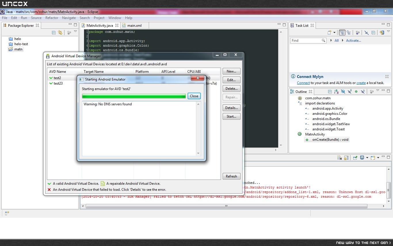Click status bar icon at bottom left
393x246 pixels.
[x=7, y=213]
